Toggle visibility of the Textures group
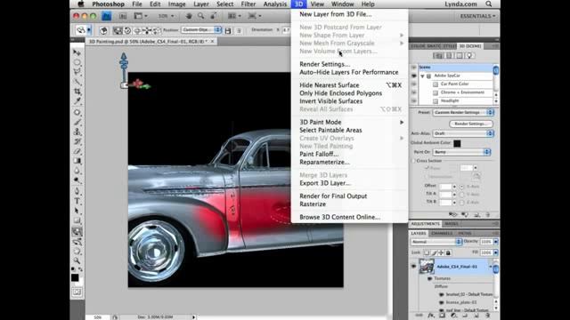Viewport: 570px width, 320px height. 430,278
